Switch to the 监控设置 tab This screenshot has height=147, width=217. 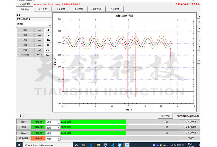[x=43, y=9]
